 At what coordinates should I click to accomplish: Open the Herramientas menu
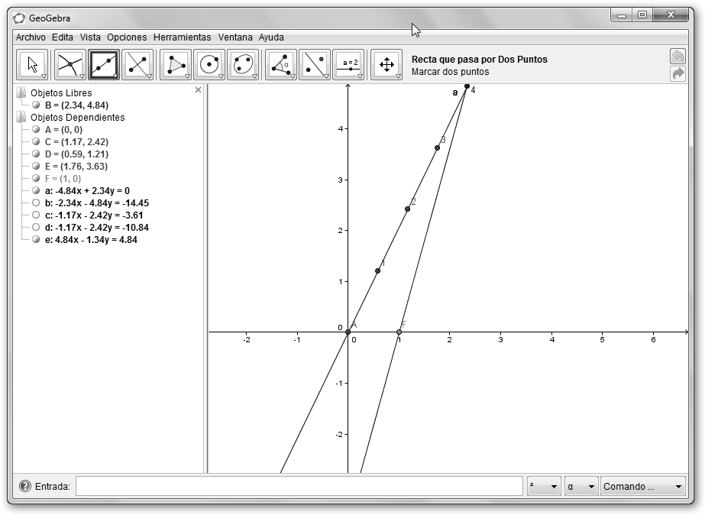coord(182,37)
